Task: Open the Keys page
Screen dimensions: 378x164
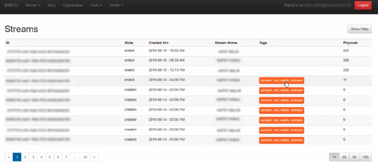Action: coord(52,6)
